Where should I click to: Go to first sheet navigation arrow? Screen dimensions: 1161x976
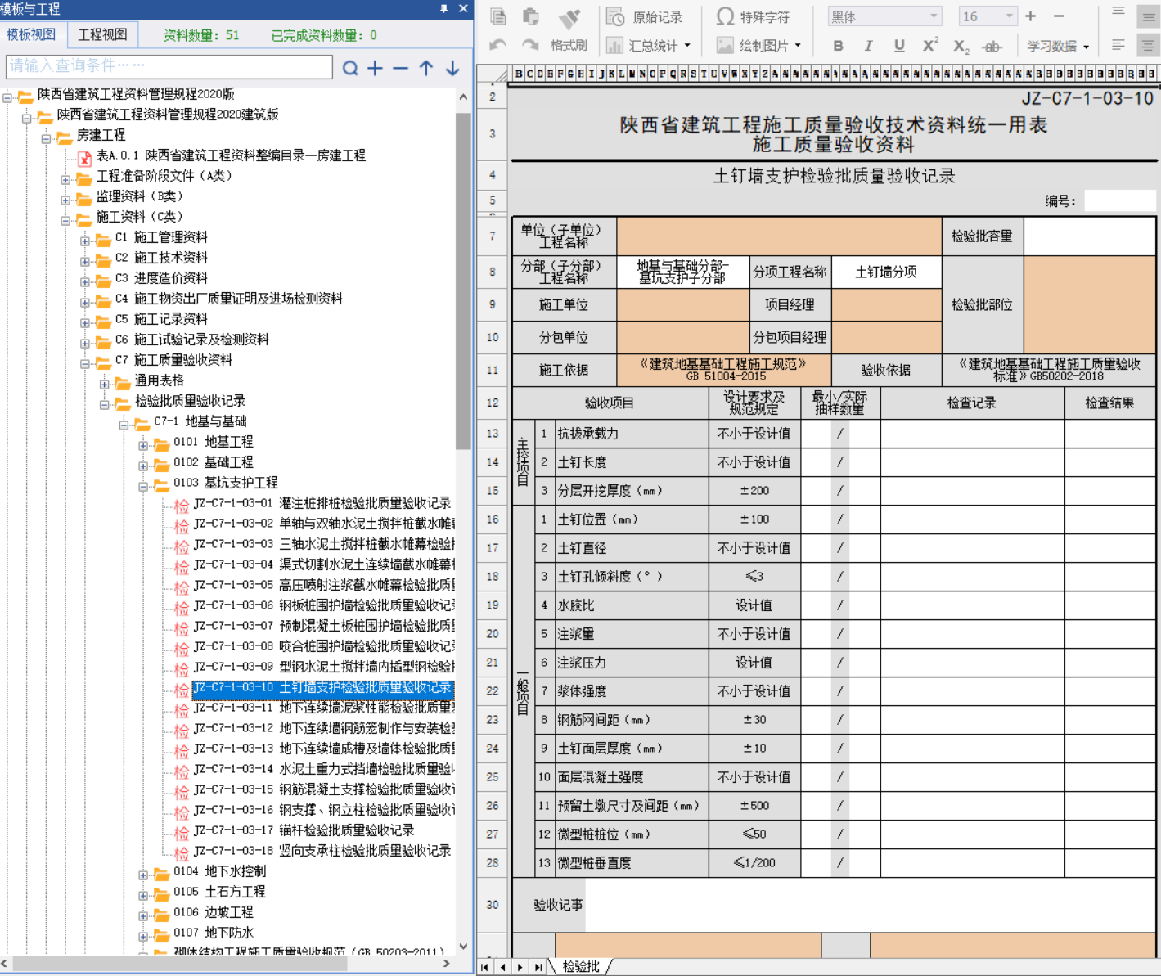485,967
